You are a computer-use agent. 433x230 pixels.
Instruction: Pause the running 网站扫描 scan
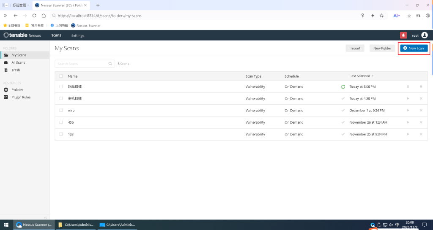click(x=408, y=87)
